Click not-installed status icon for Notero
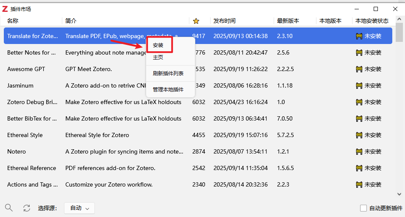The width and height of the screenshot is (405, 217). pos(359,151)
